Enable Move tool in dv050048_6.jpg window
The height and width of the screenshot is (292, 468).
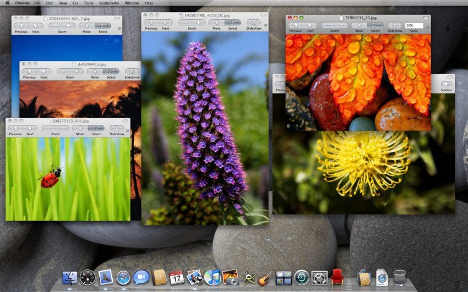(x=95, y=71)
